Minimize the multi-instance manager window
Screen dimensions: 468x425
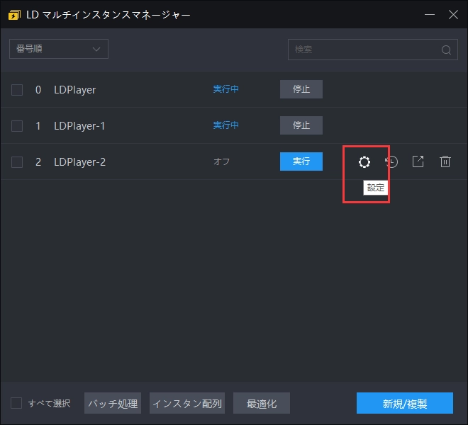coord(430,15)
